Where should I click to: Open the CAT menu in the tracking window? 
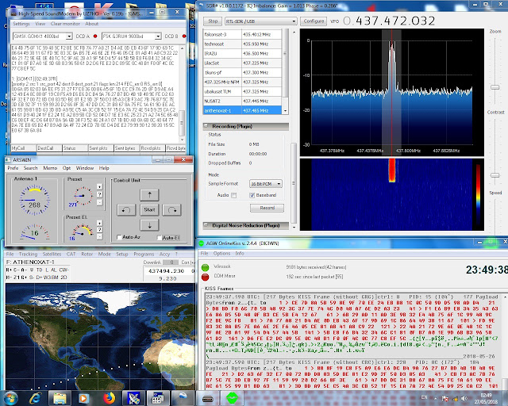pos(71,255)
